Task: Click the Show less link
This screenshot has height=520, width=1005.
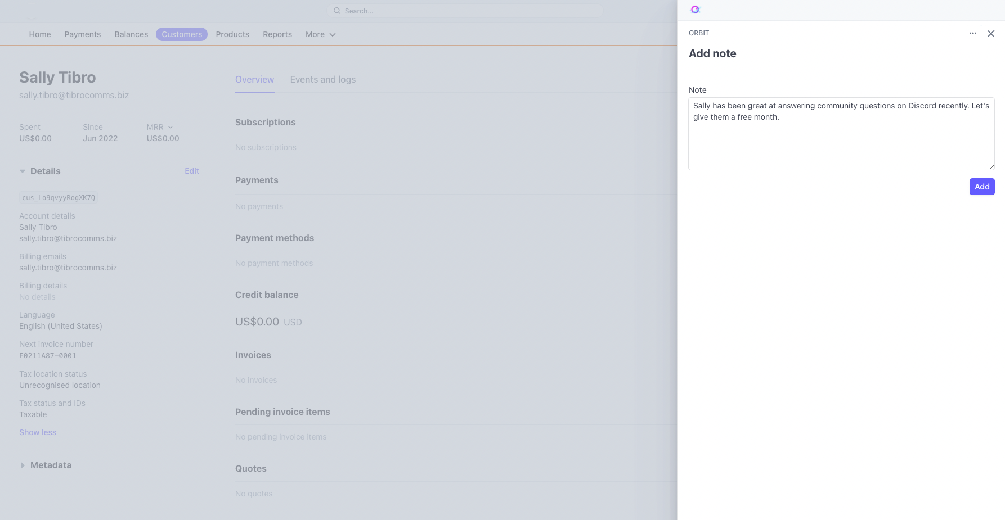Action: point(38,432)
